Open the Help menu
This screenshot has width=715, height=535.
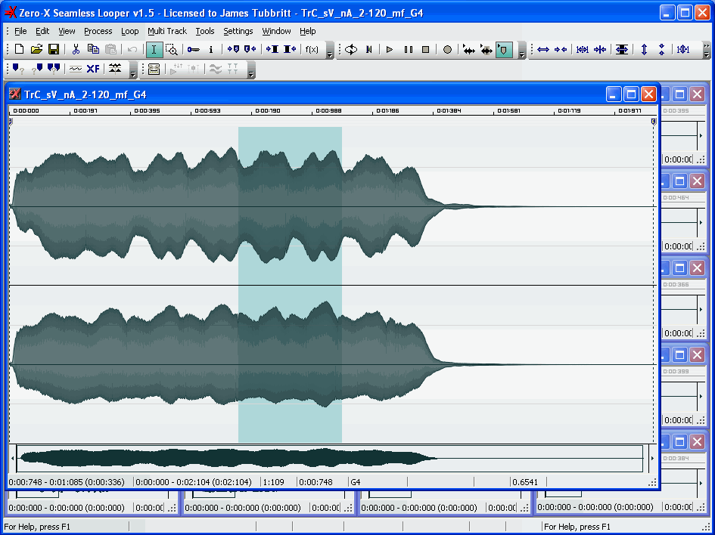click(x=307, y=31)
